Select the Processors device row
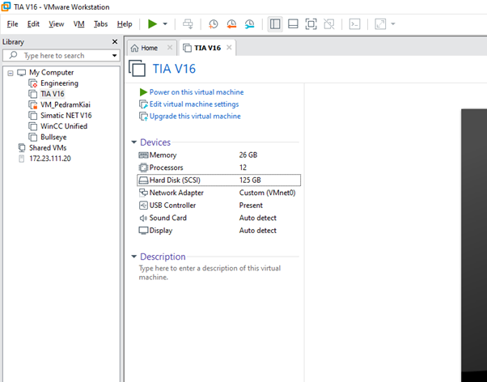 (218, 168)
